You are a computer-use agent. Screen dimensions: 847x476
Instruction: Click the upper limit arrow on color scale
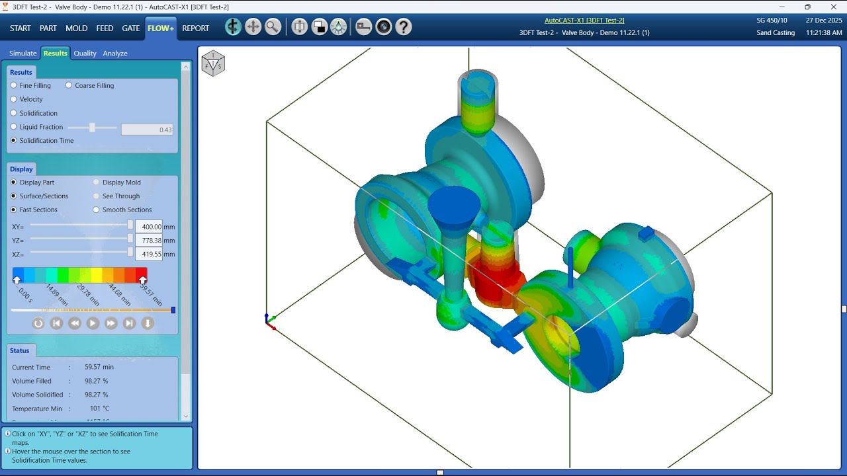tap(142, 280)
